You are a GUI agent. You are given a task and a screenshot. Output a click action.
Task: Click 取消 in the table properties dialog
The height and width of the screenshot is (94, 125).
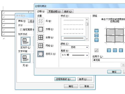pos(87,86)
